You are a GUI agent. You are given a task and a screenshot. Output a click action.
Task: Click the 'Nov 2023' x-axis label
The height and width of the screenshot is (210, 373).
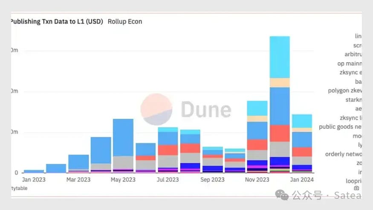[257, 180]
